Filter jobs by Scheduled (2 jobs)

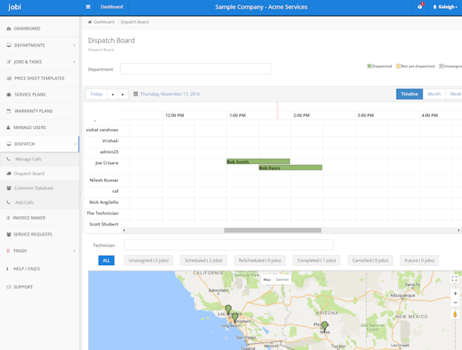click(x=203, y=261)
